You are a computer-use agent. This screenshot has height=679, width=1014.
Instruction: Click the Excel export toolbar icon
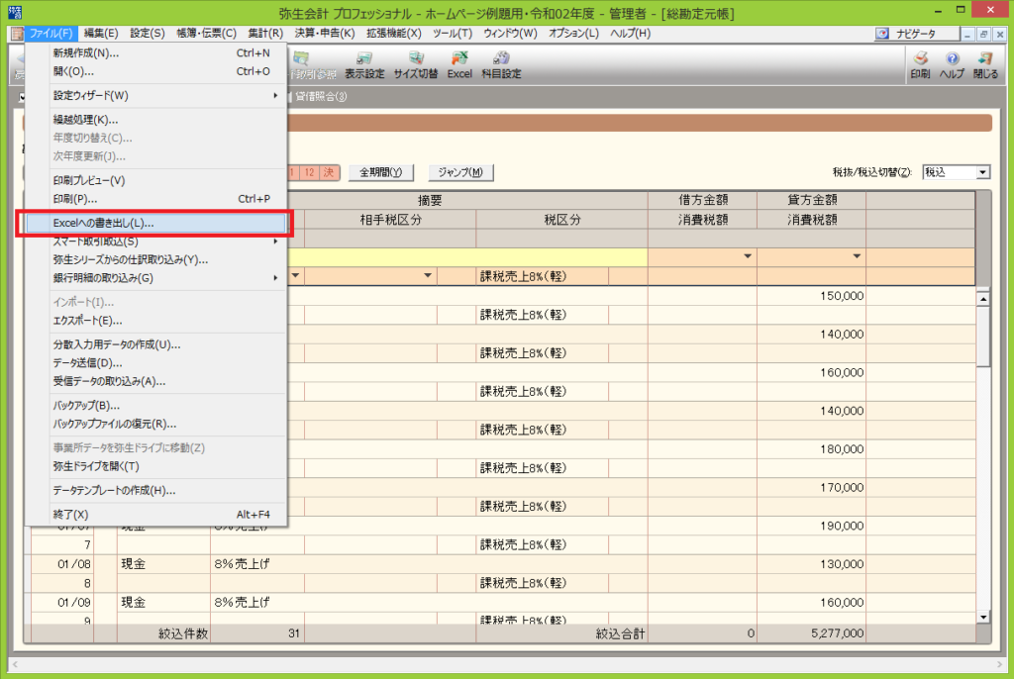(459, 64)
